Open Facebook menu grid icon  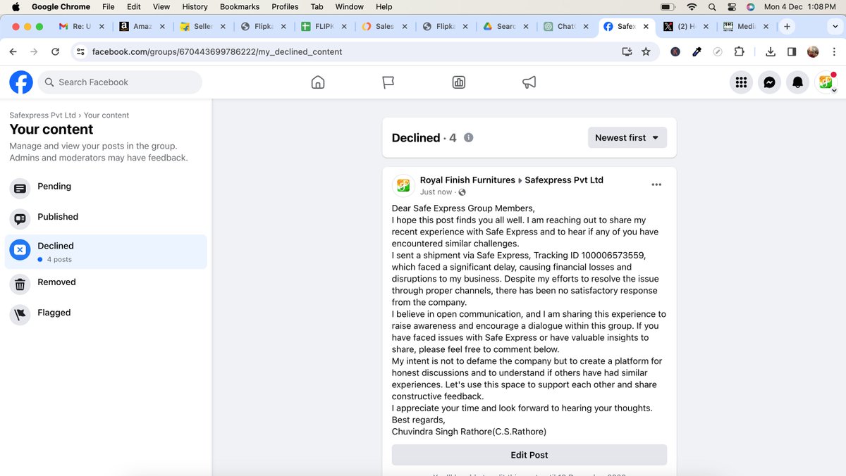click(x=741, y=82)
